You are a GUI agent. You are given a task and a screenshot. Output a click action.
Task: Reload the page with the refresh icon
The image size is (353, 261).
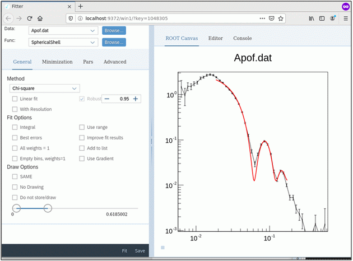[30, 18]
